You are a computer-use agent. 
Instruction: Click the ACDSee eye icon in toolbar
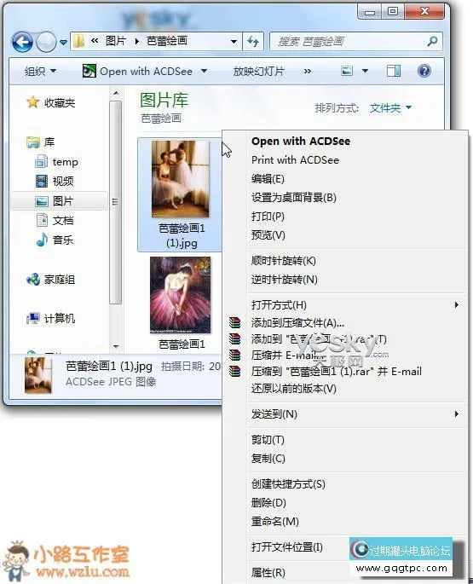click(x=89, y=71)
